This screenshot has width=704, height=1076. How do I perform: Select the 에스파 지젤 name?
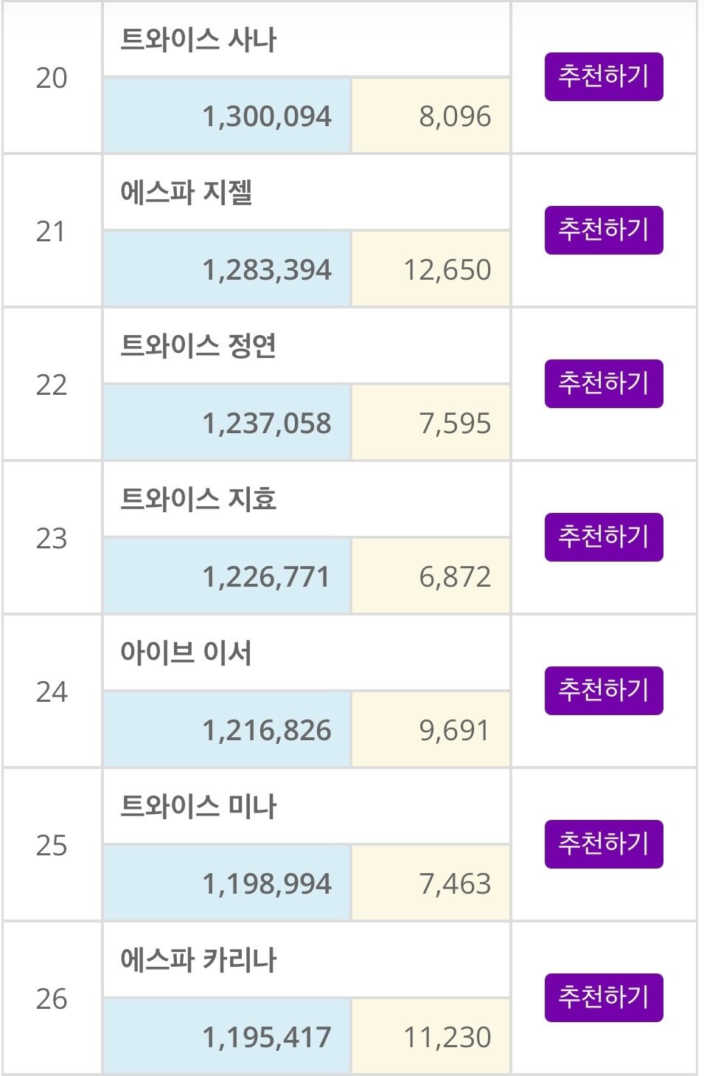click(x=187, y=193)
